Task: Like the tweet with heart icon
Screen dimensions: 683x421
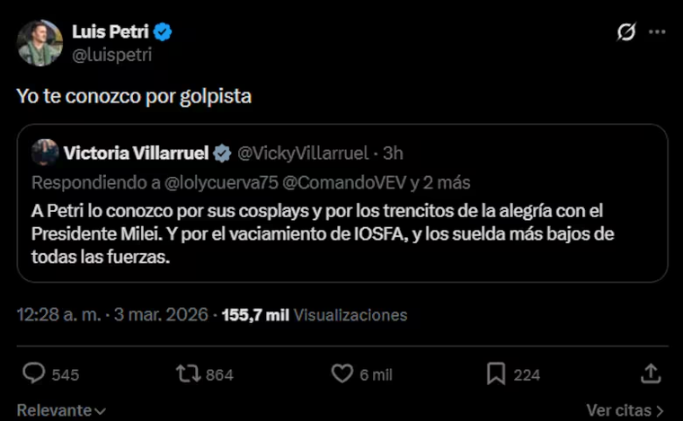Action: [x=342, y=373]
